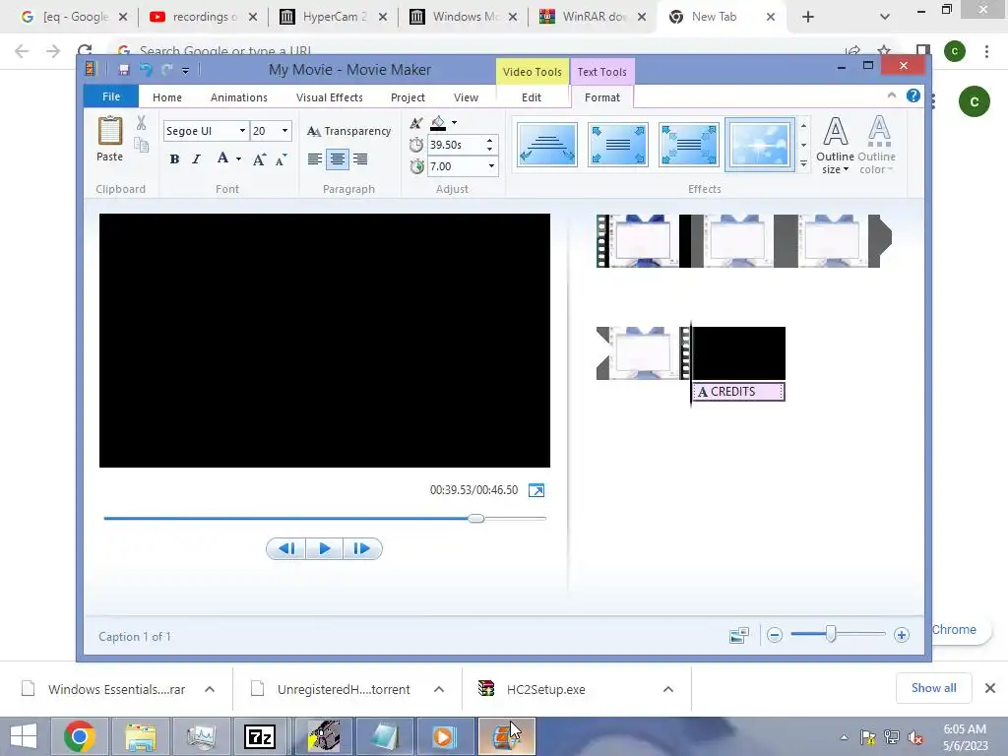Toggle Italic text formatting
This screenshot has width=1008, height=756.
197,158
